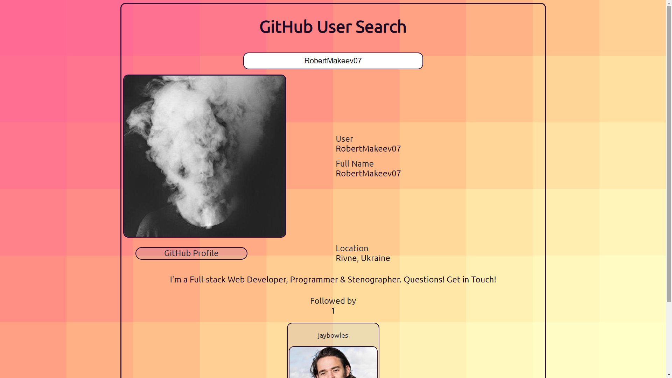Click the GitHub User Search heading
The height and width of the screenshot is (378, 672).
click(333, 27)
